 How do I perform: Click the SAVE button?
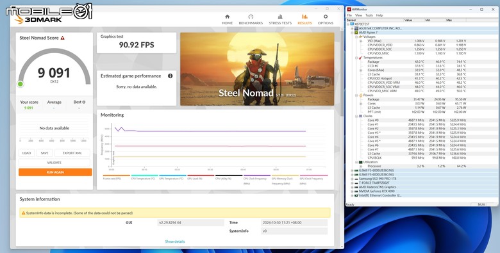pos(44,153)
